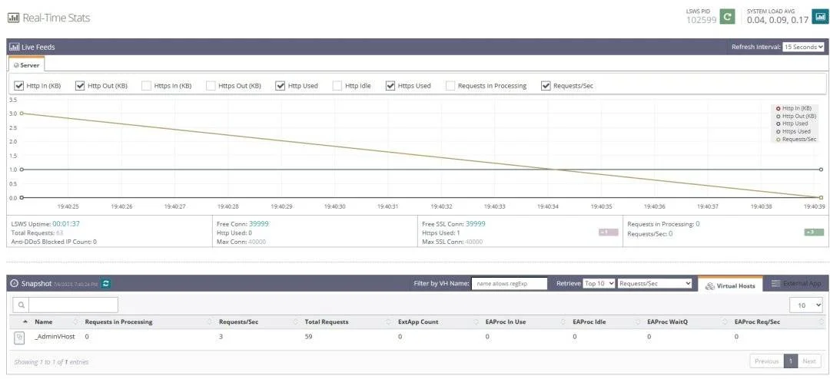Refresh the Snapshot with the teal reload icon
The height and width of the screenshot is (379, 830).
[106, 284]
